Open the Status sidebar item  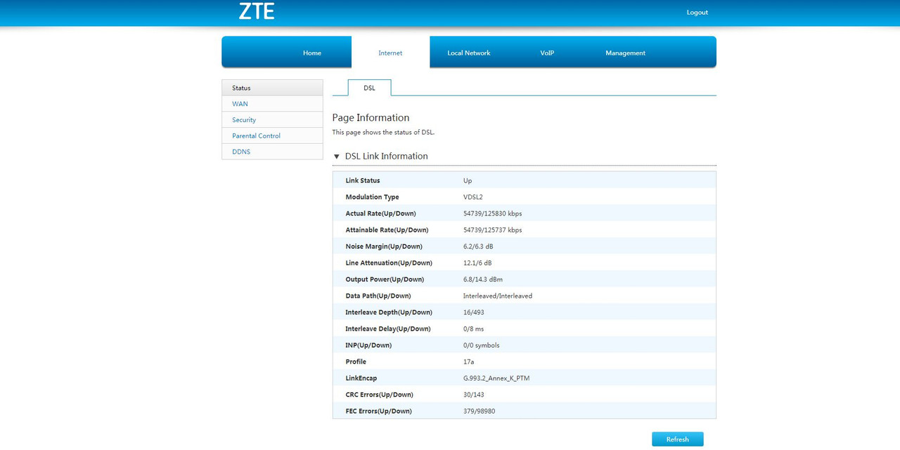pos(272,88)
